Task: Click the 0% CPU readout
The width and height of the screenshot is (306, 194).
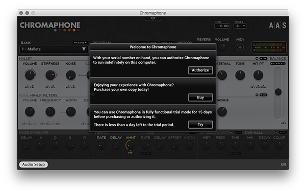Action: click(284, 164)
